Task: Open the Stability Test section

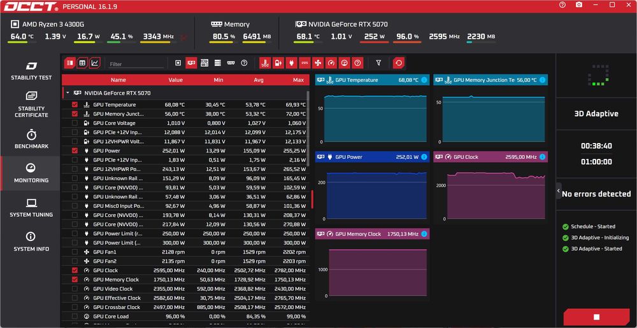Action: tap(31, 71)
